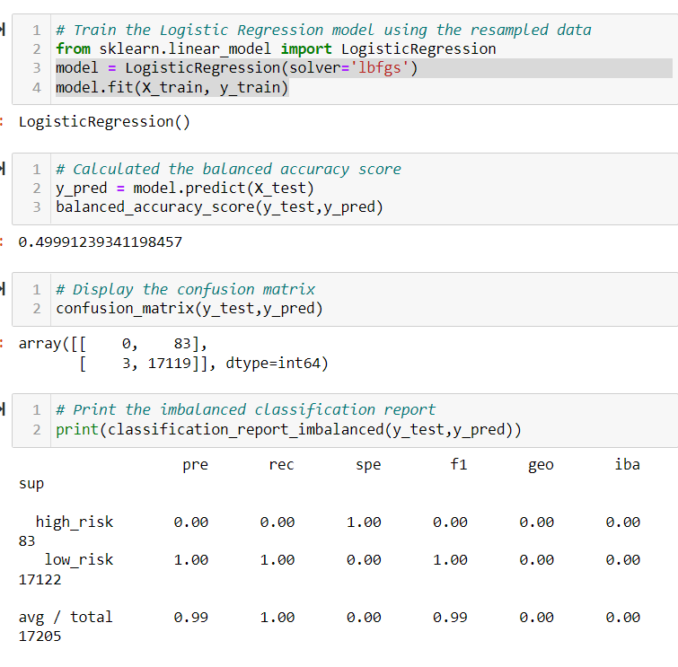
Task: Place cursor in model.fit(X_train, y_train) line
Action: [172, 88]
